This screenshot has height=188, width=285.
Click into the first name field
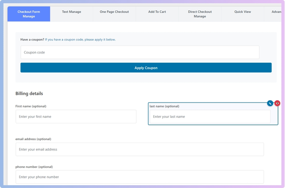pyautogui.click(x=76, y=117)
